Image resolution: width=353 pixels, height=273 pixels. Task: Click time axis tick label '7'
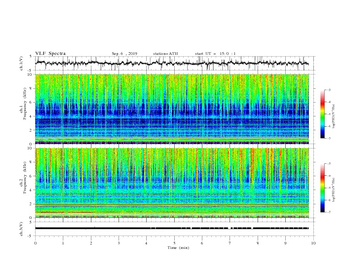click(230, 243)
